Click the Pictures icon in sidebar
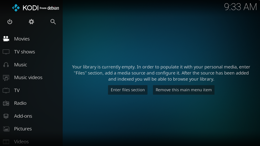This screenshot has height=146, width=260. pos(6,129)
